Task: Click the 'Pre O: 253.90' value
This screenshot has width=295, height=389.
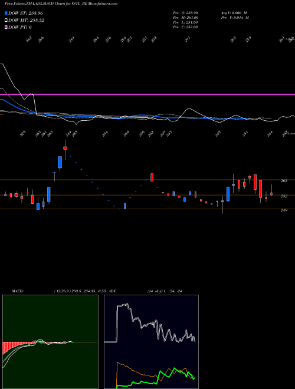Action: pos(185,12)
